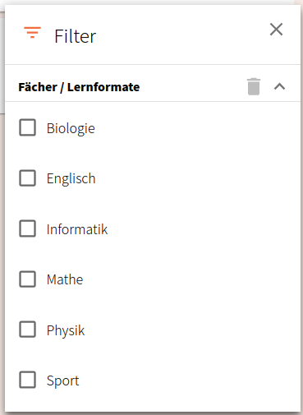Click the Informatik label text
303x415 pixels.
click(x=77, y=229)
